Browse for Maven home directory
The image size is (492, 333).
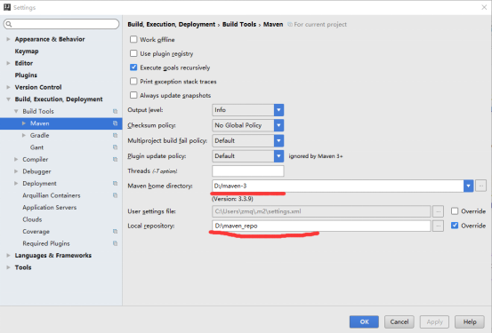pos(480,186)
